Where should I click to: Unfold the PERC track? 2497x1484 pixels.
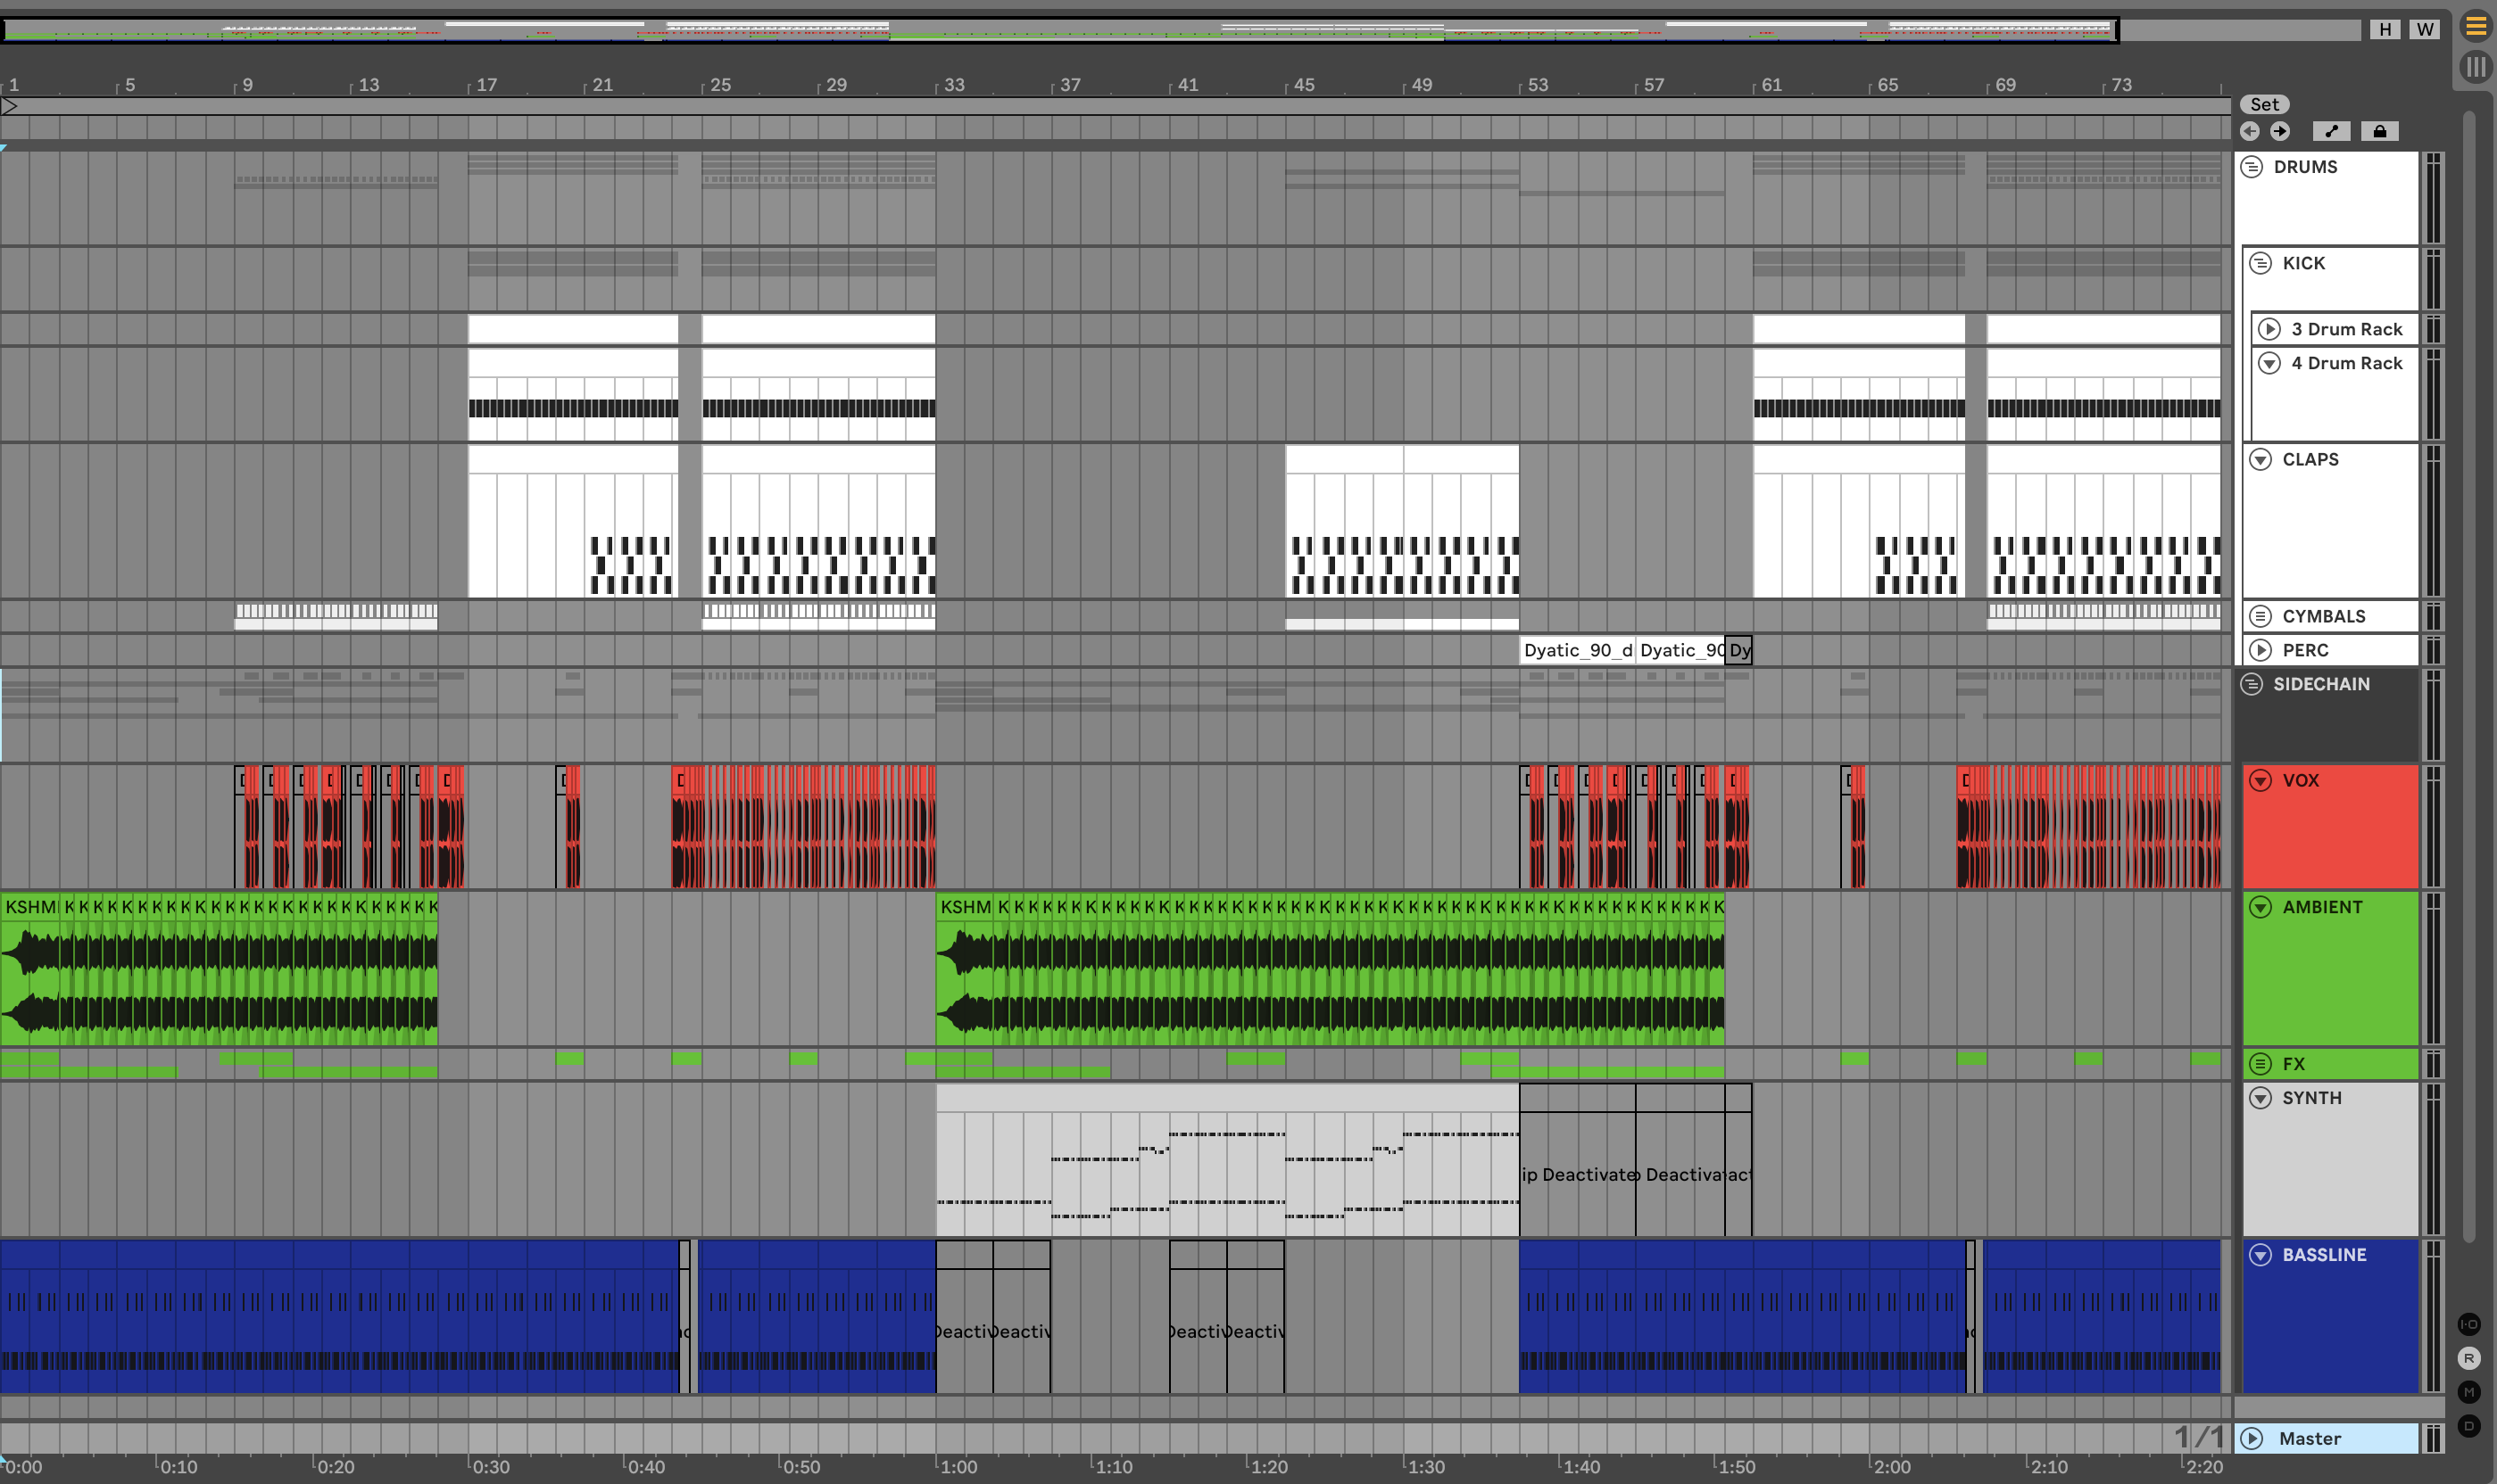(x=2261, y=650)
